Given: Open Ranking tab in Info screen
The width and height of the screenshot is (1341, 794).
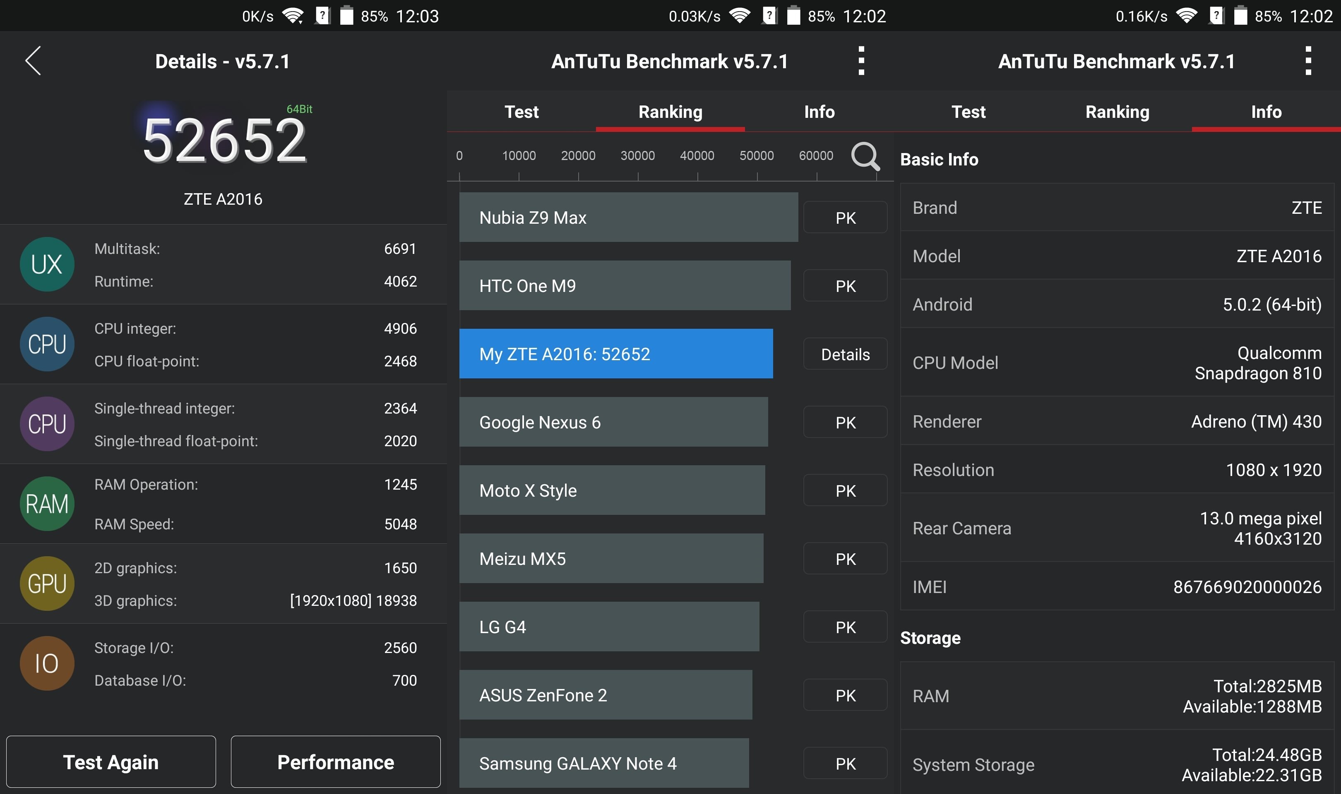Looking at the screenshot, I should click(x=1117, y=111).
